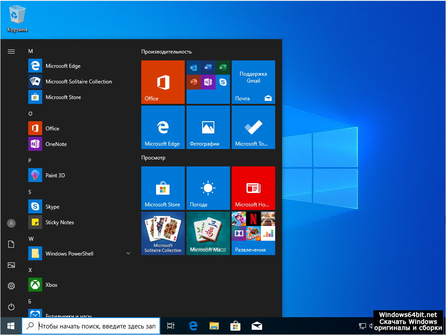Click the user account icon
446x335 pixels.
coord(11,223)
